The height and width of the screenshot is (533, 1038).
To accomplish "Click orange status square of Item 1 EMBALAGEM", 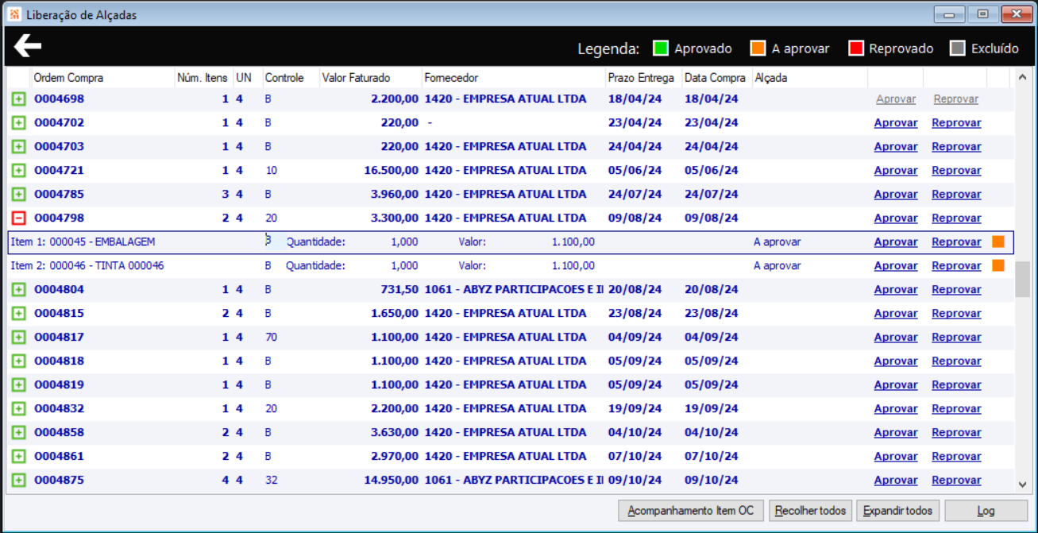I will [998, 241].
